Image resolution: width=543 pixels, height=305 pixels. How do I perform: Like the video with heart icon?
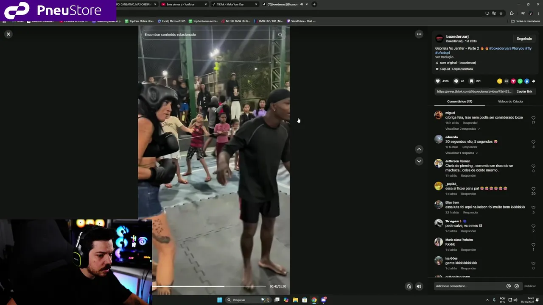point(438,81)
